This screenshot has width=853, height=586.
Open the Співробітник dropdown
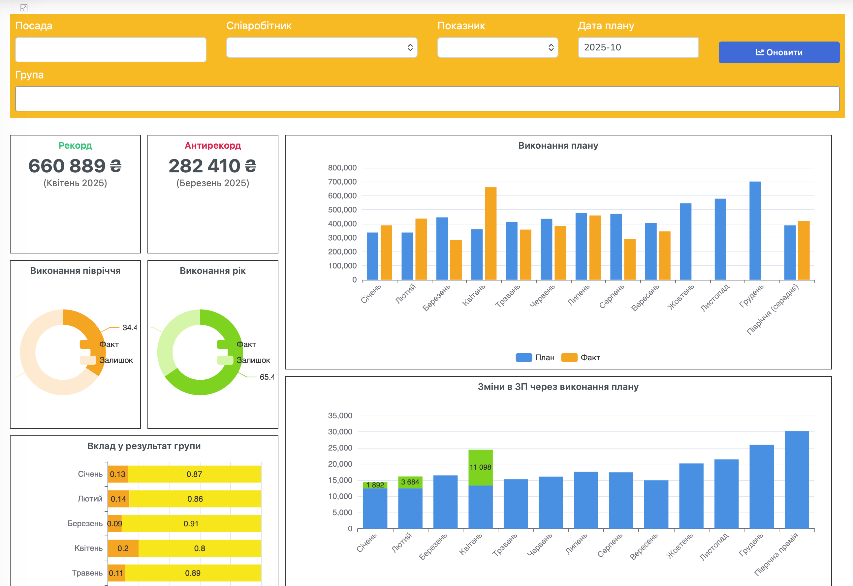point(321,47)
